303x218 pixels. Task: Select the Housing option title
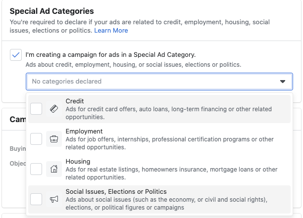[x=78, y=161]
